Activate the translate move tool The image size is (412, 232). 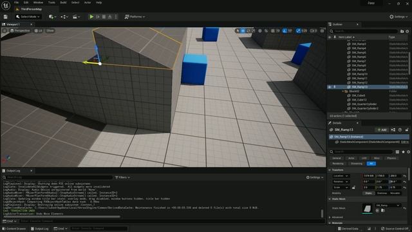pos(243,31)
